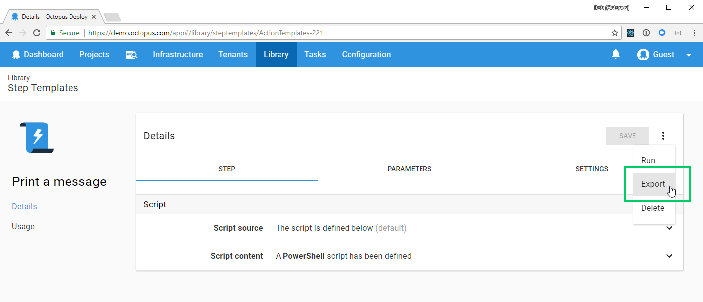
Task: Go back with the browser back arrow
Action: pos(9,33)
